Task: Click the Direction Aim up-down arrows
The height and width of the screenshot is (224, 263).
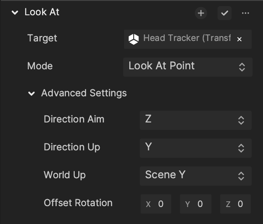Action: (x=241, y=120)
